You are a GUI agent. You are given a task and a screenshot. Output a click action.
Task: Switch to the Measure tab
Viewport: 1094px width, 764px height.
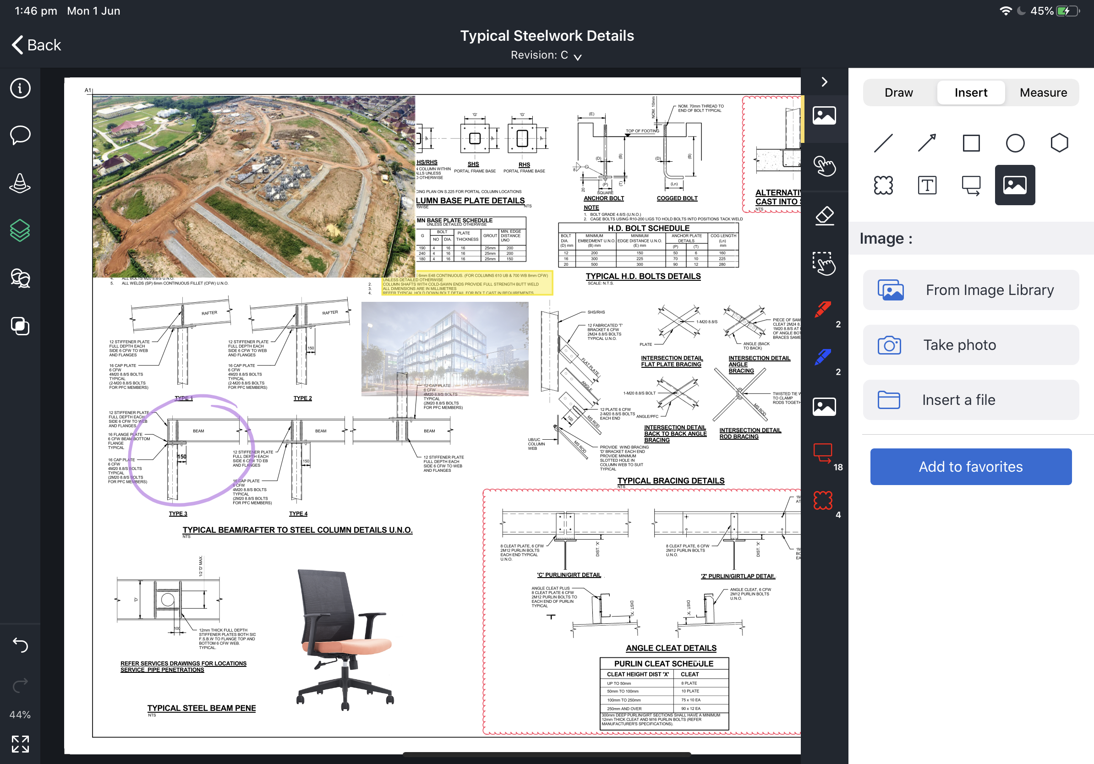(1043, 93)
